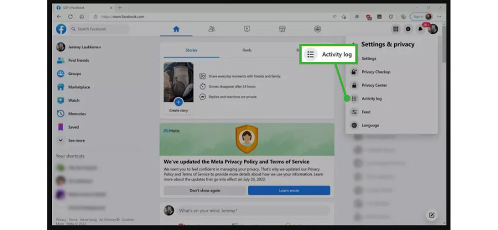Screen dimensions: 498x230
Task: Open the Watch video icon in top navigation
Action: [x=247, y=29]
